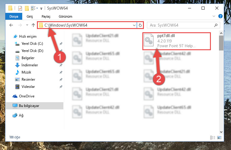
Task: Click the search magnifier icon
Action: coord(216,25)
